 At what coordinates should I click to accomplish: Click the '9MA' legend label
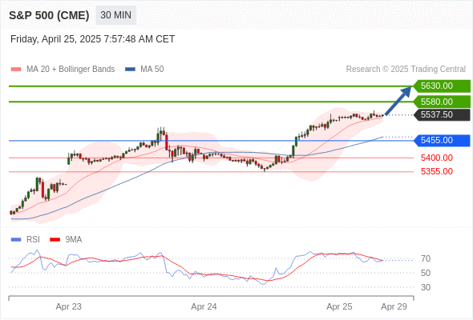[74, 240]
